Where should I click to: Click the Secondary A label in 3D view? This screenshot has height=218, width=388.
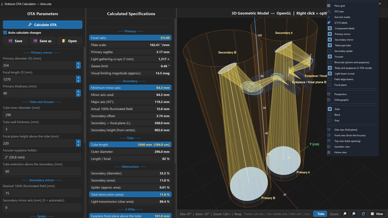coord(284,33)
